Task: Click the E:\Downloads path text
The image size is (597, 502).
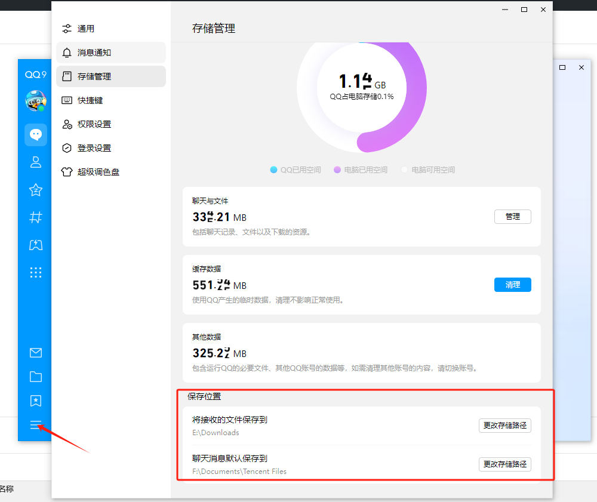Action: 216,433
